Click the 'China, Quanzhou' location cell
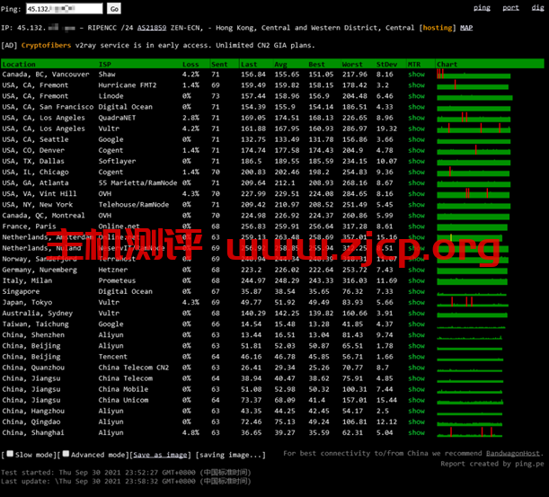The image size is (549, 497). coord(33,368)
